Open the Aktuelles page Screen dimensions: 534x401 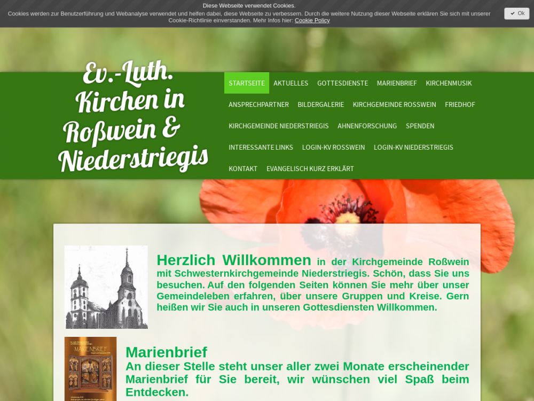pyautogui.click(x=290, y=83)
